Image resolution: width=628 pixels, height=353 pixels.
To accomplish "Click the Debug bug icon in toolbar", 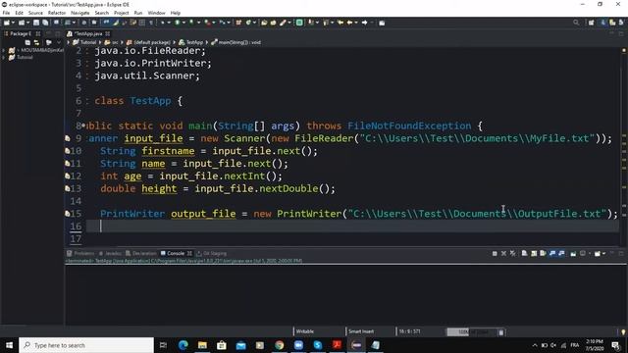I will pyautogui.click(x=162, y=23).
